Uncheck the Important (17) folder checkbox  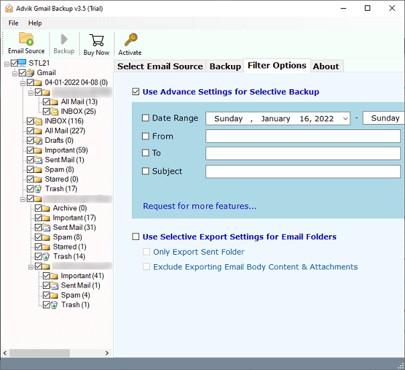click(38, 218)
